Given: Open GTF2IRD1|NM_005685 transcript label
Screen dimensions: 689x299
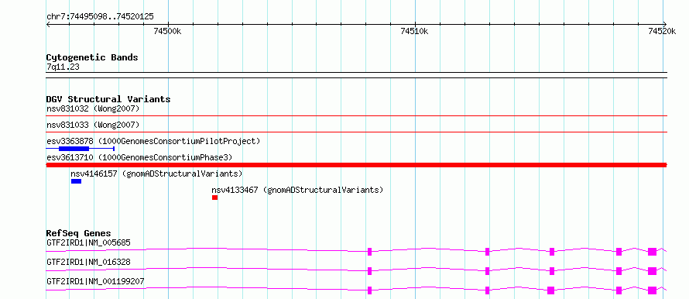Looking at the screenshot, I should click(88, 242).
